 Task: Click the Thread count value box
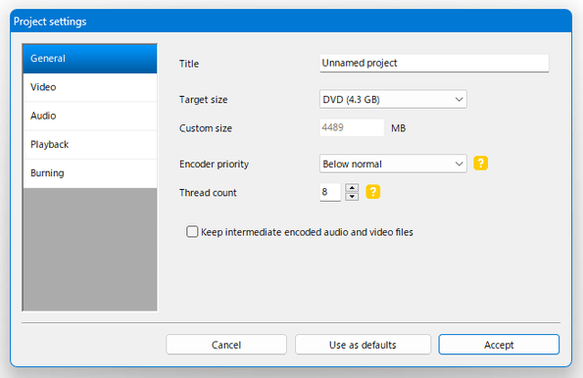coord(330,192)
